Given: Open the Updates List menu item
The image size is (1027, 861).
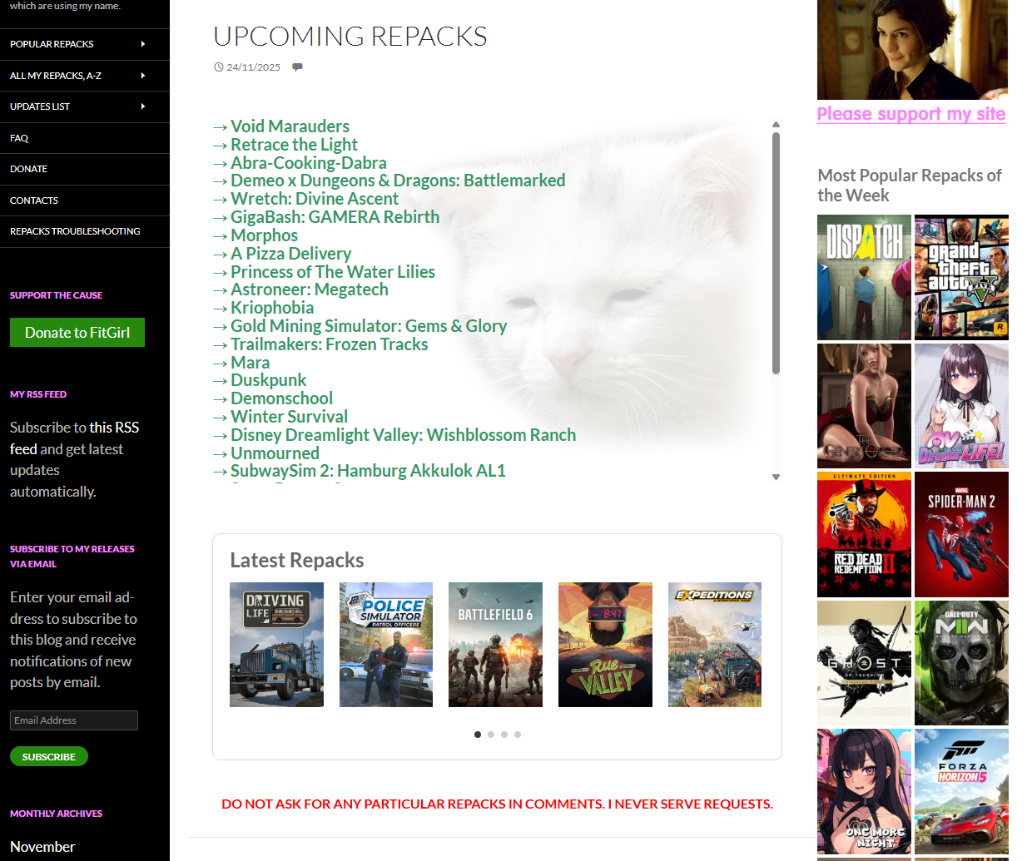Looking at the screenshot, I should tap(40, 106).
